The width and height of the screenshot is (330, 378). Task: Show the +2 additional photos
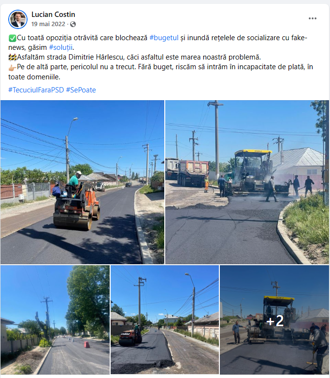click(x=274, y=320)
